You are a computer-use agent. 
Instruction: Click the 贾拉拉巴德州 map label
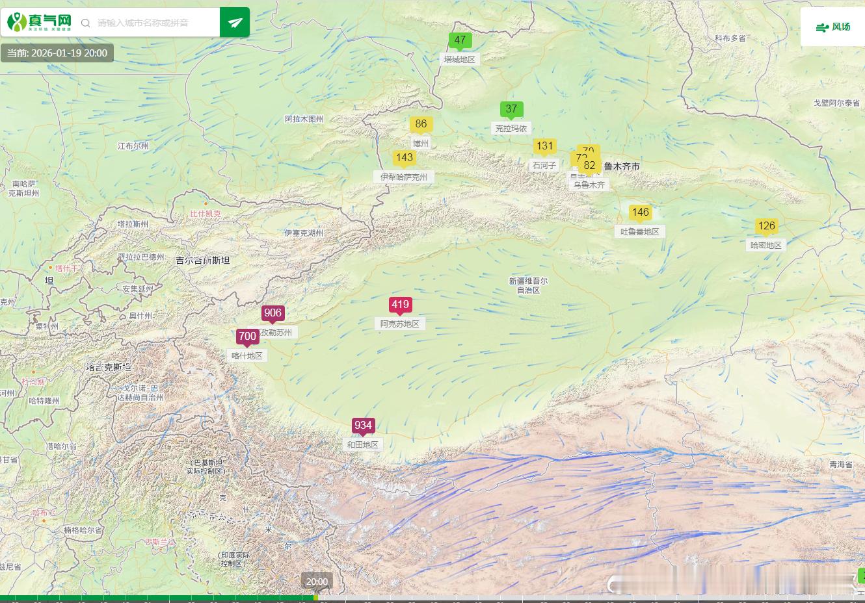pyautogui.click(x=141, y=257)
